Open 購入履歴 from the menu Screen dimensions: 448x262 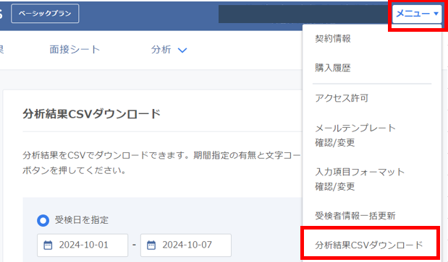coord(333,68)
